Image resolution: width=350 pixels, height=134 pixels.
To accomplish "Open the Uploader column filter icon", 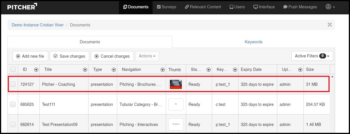I will [300, 70].
